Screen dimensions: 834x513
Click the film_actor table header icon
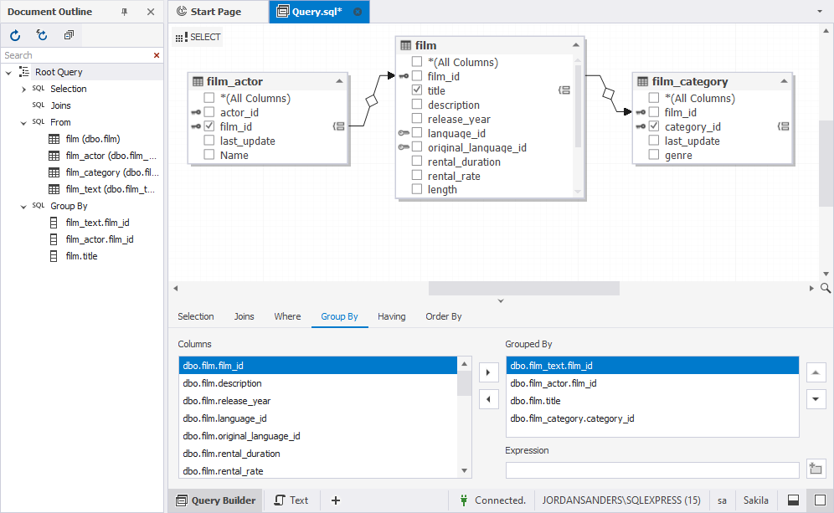[198, 81]
